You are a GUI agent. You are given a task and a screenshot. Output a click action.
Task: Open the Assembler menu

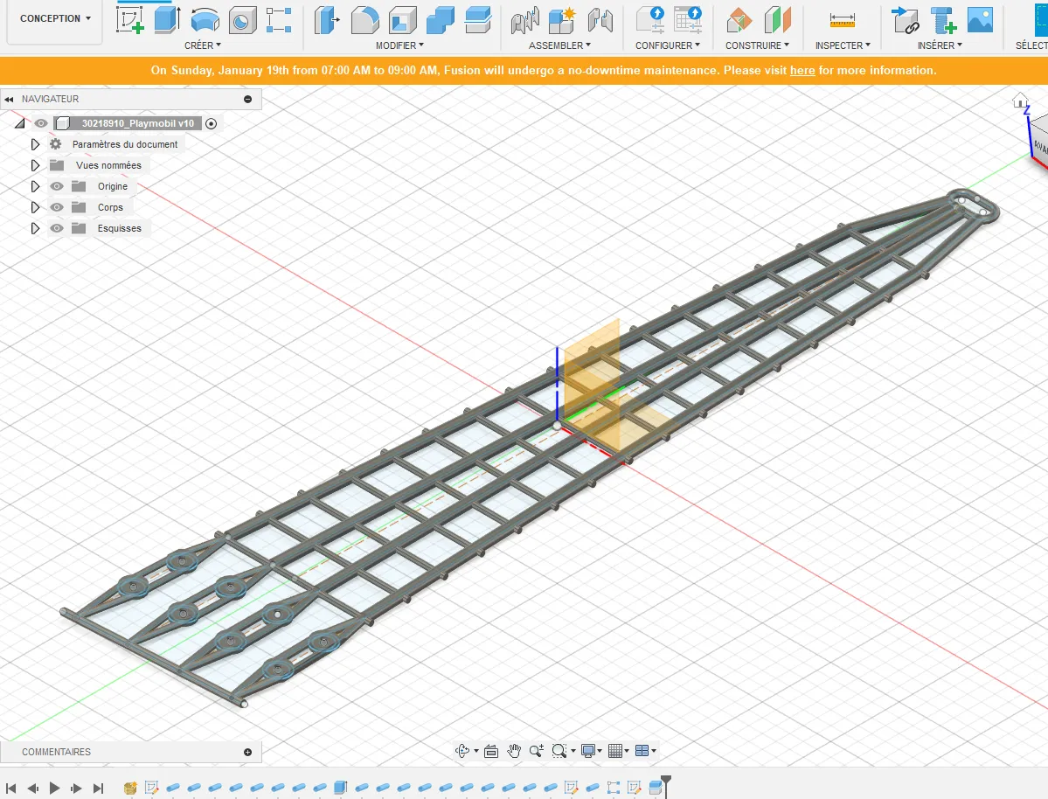(559, 45)
